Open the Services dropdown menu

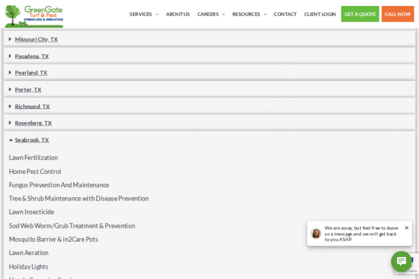point(143,14)
